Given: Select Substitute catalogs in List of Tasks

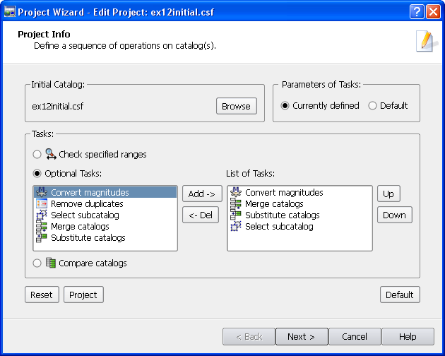Looking at the screenshot, I should pyautogui.click(x=283, y=215).
